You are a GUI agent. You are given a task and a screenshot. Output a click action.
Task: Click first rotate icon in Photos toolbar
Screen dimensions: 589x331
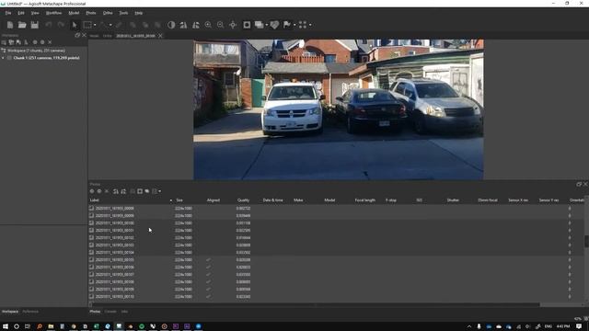pos(116,191)
